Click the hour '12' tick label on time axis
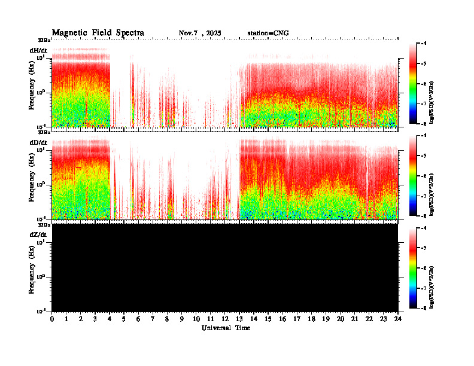This screenshot has height=366, width=474. pyautogui.click(x=225, y=319)
